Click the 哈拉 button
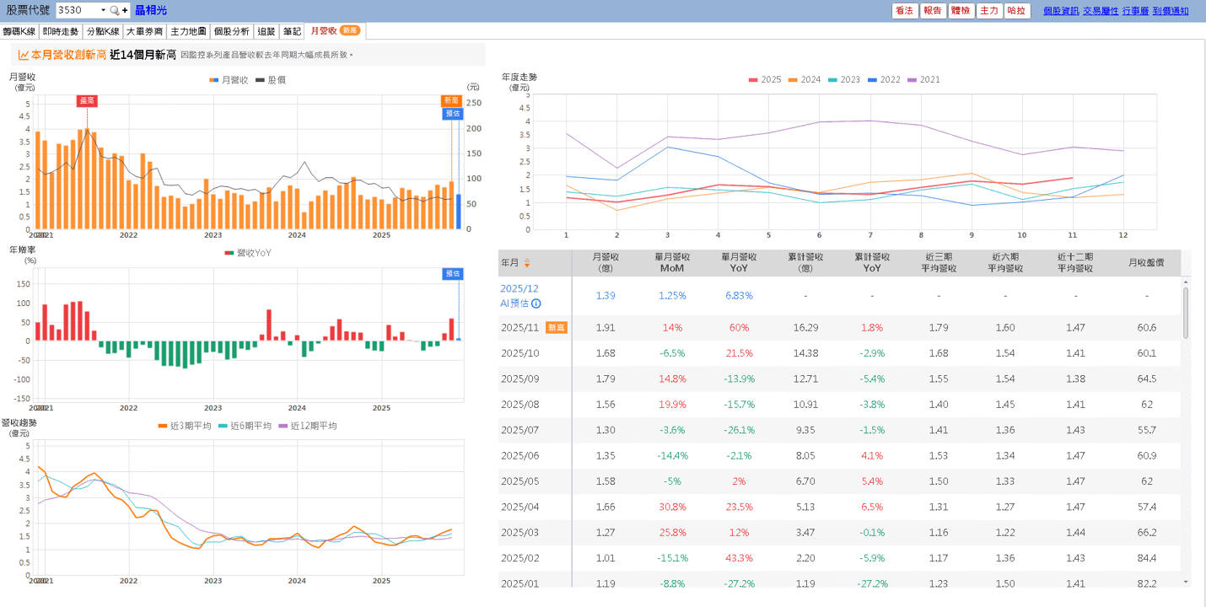The width and height of the screenshot is (1206, 607). (1017, 11)
